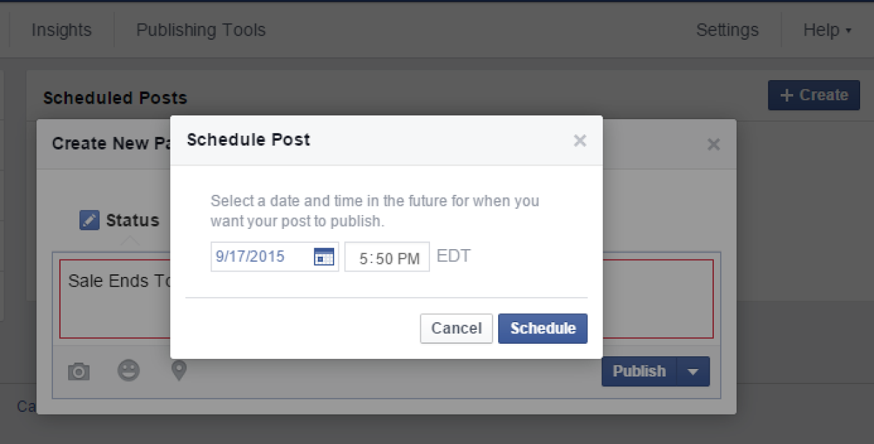874x444 pixels.
Task: Click the plus Create button
Action: point(814,95)
